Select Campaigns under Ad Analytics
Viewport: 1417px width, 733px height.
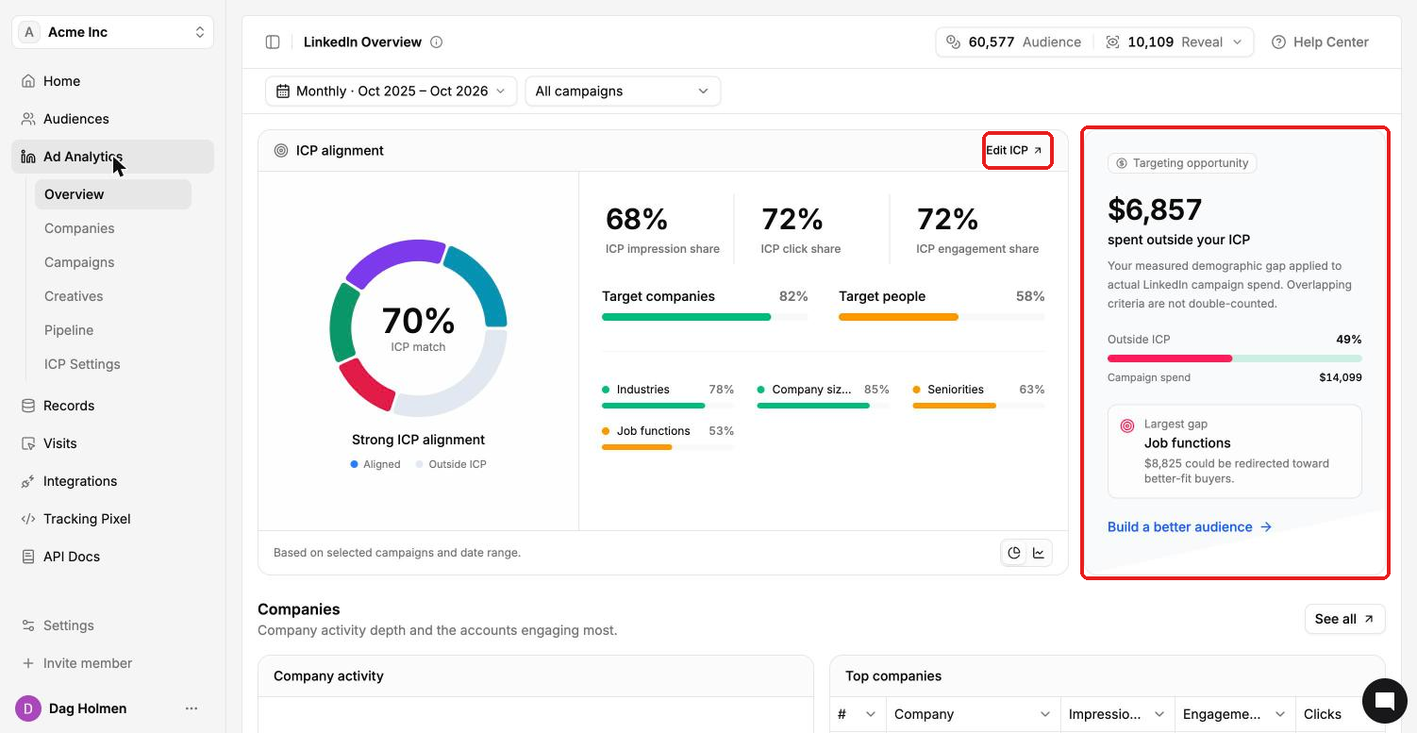click(x=113, y=262)
